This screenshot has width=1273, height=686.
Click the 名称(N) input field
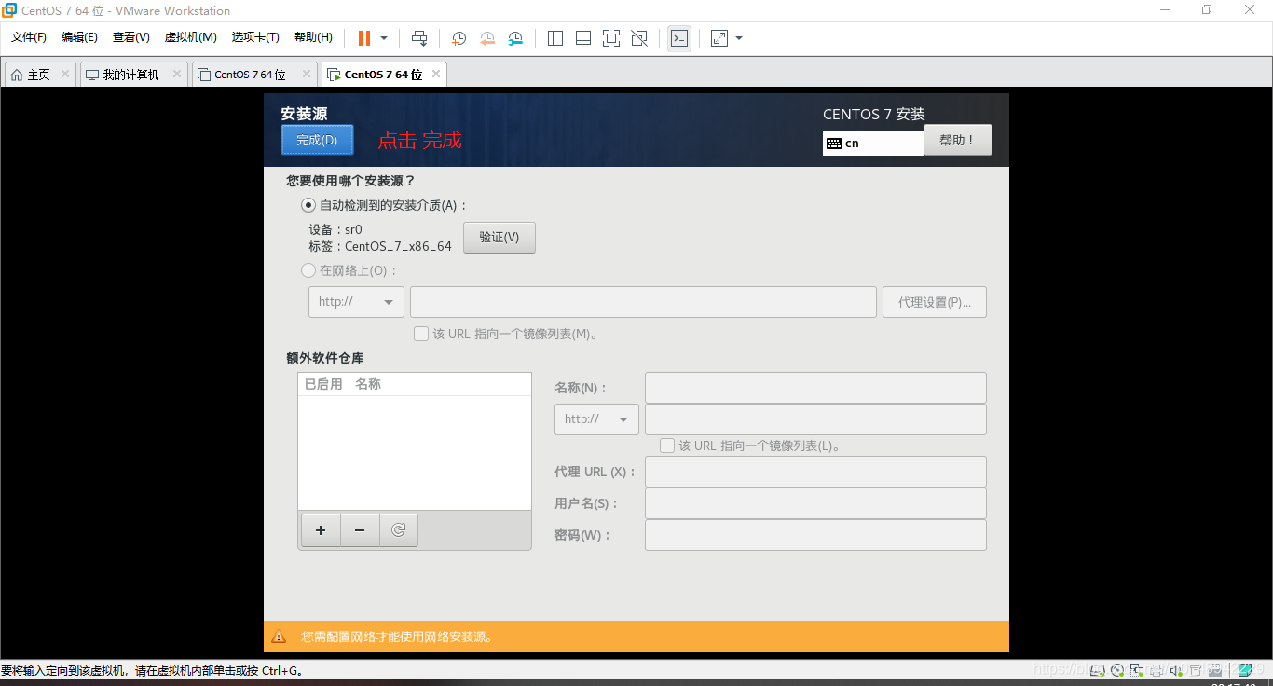click(x=815, y=388)
